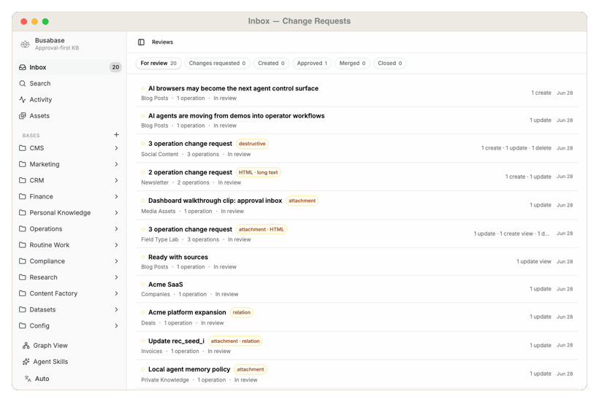
Task: Open the Activity label in sidebar
Action: point(40,99)
